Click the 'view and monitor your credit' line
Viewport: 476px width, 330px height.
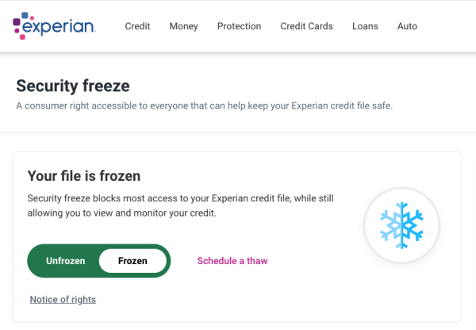(x=121, y=213)
